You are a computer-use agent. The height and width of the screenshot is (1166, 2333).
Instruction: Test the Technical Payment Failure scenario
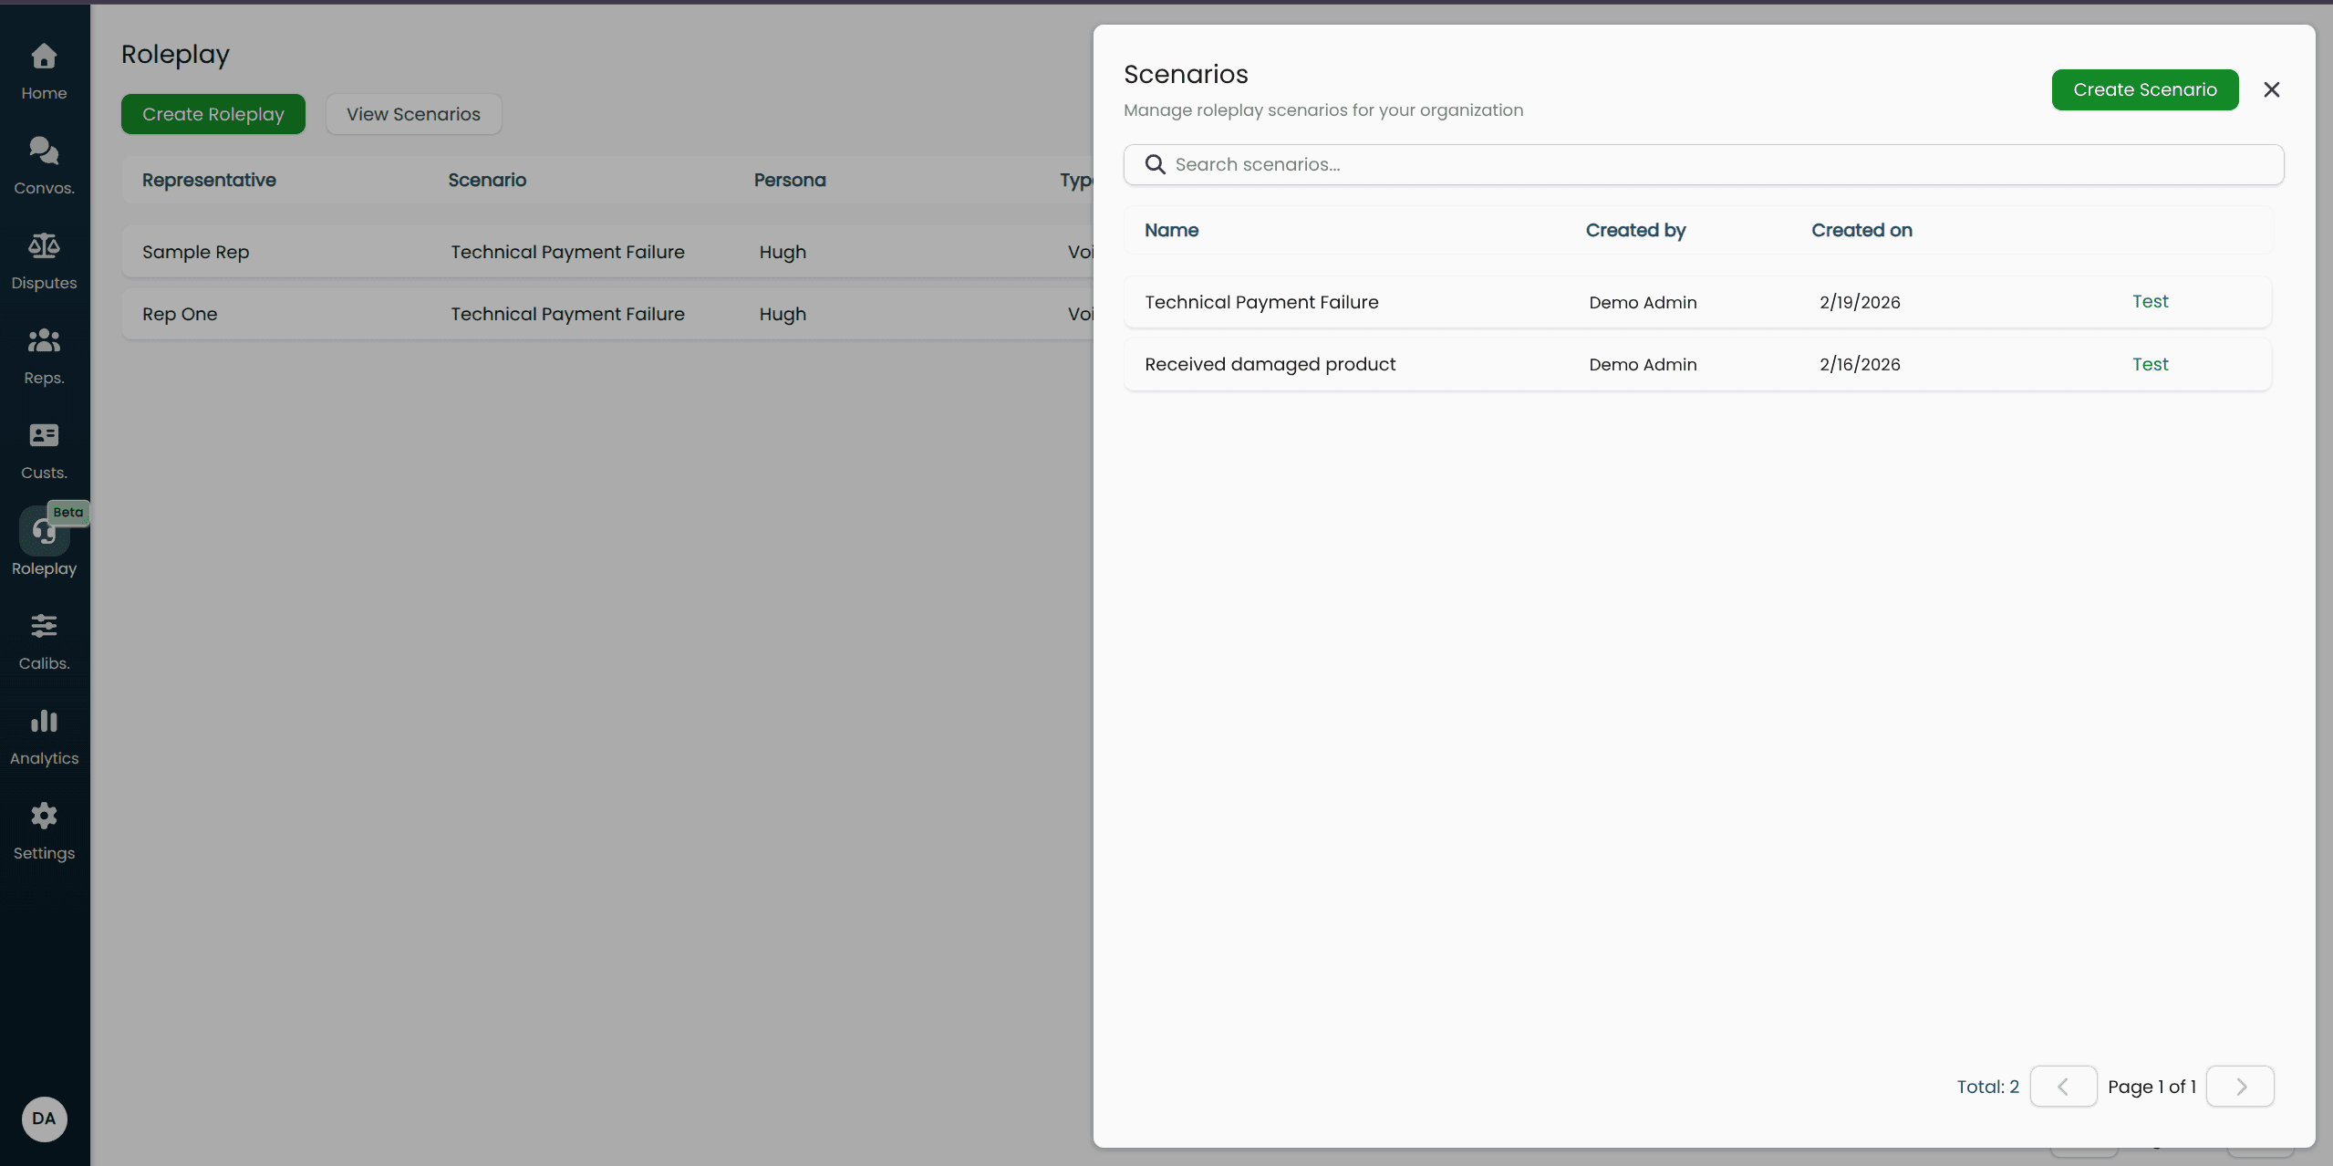point(2150,301)
